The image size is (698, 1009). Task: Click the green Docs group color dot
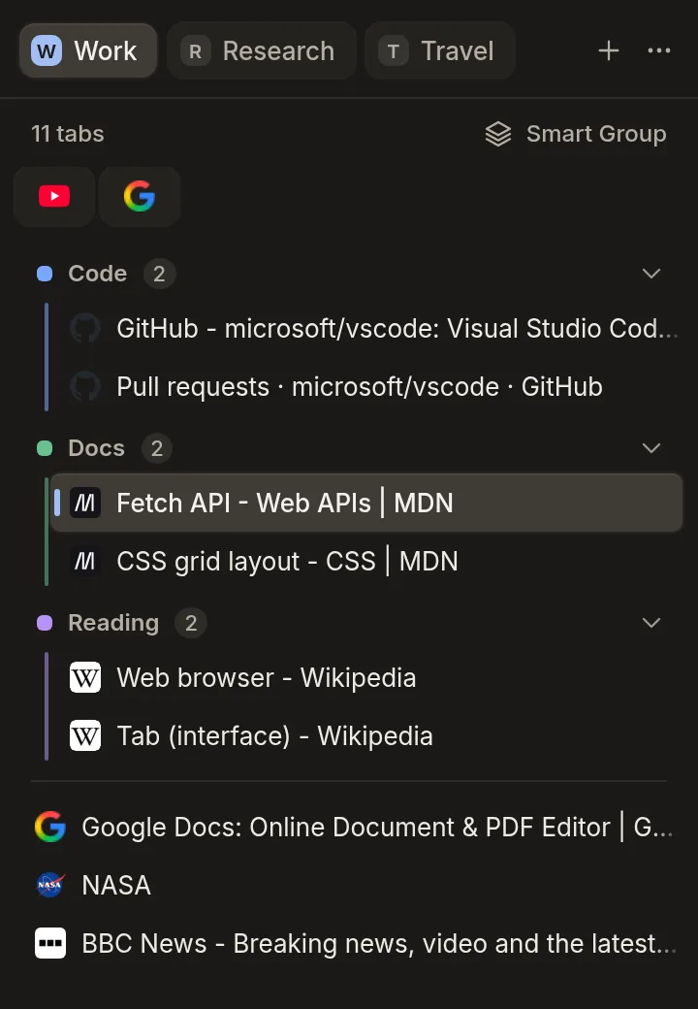coord(45,448)
